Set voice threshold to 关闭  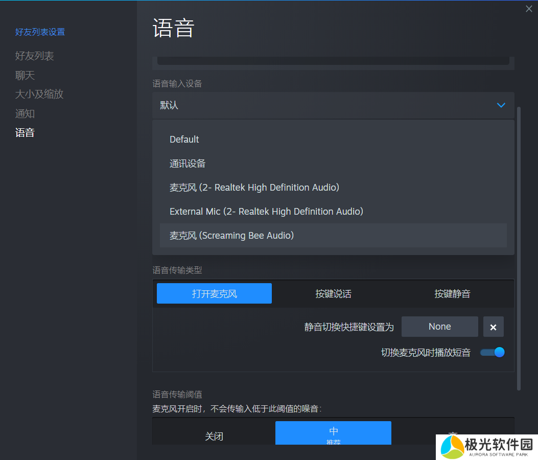coord(214,434)
